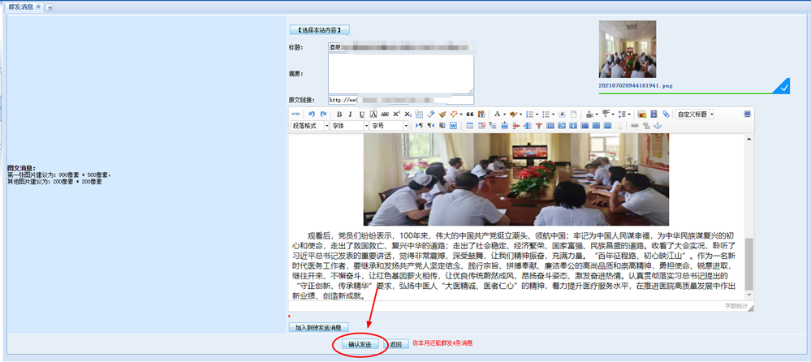Toggle the superscript X² button
The height and width of the screenshot is (362, 811).
(x=396, y=114)
